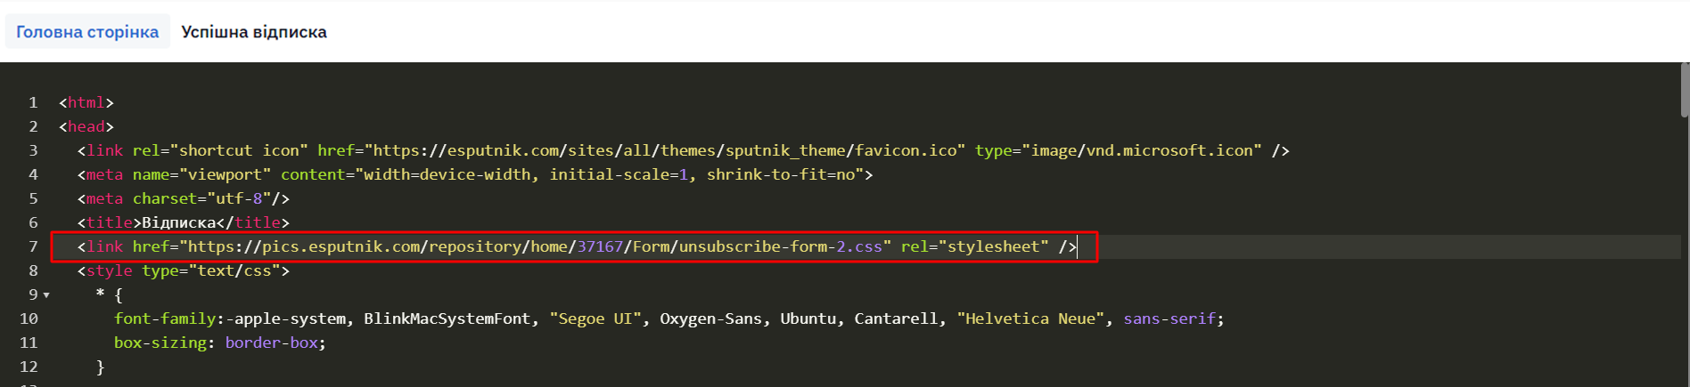
Task: Click the head tag on line 2
Action: pos(86,126)
